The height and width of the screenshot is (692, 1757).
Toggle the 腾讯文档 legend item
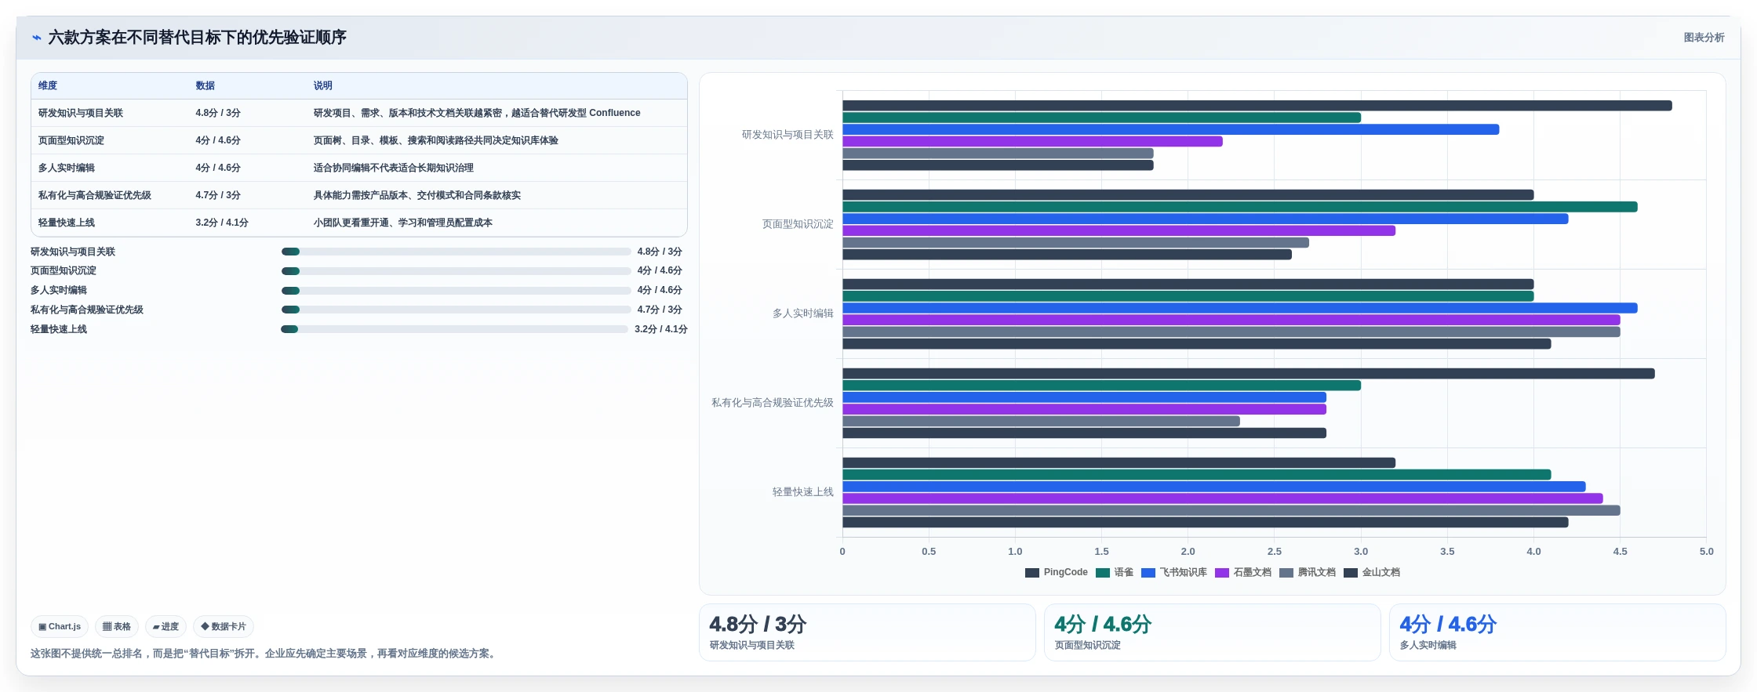(x=1308, y=572)
